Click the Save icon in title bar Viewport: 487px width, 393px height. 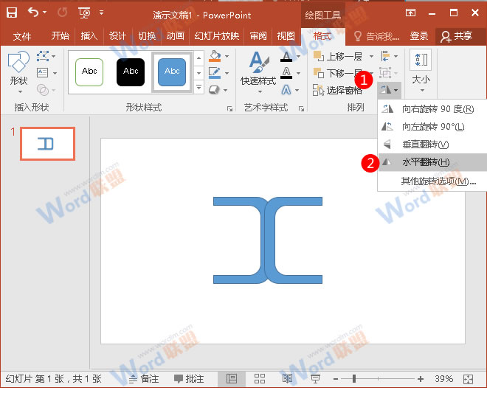[x=12, y=13]
